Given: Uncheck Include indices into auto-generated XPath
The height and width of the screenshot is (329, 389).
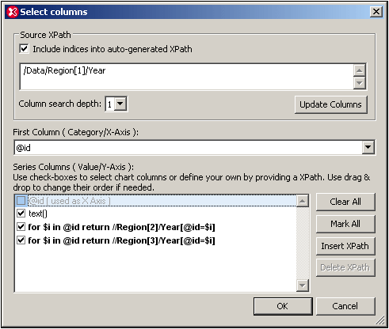Looking at the screenshot, I should point(24,49).
